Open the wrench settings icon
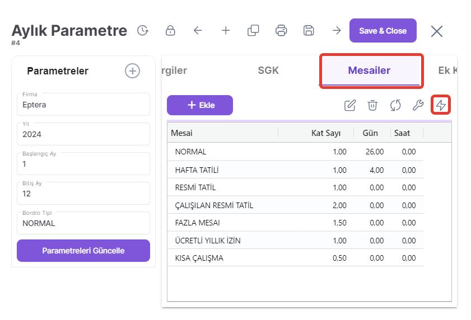Image resolution: width=471 pixels, height=320 pixels. [418, 105]
